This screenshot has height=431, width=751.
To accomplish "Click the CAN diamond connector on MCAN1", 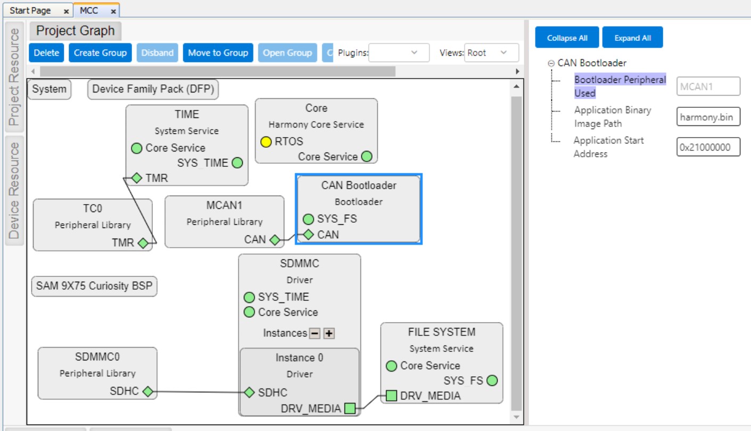I will [x=275, y=240].
